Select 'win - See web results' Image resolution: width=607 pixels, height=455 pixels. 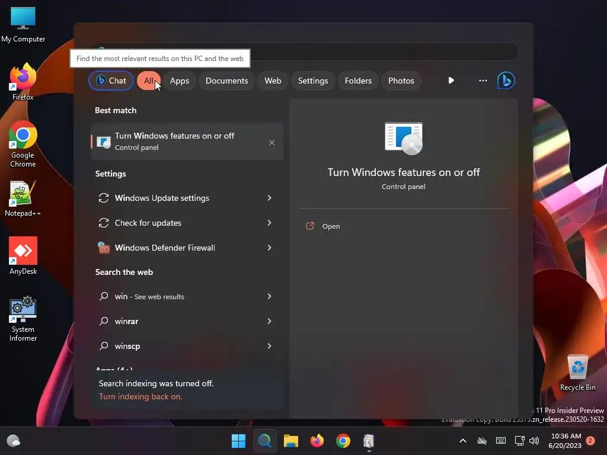click(x=187, y=296)
